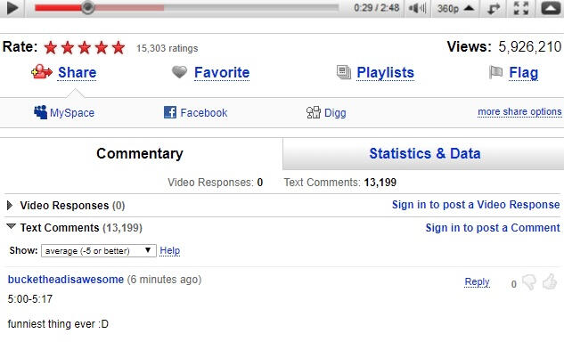
Task: Mute audio using the speaker icon
Action: 417,8
